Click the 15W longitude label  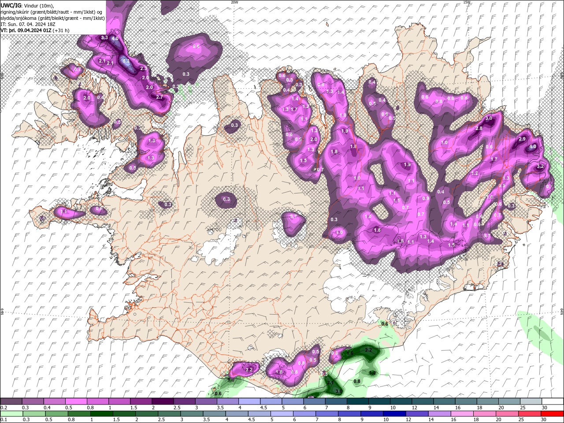[x=467, y=2]
